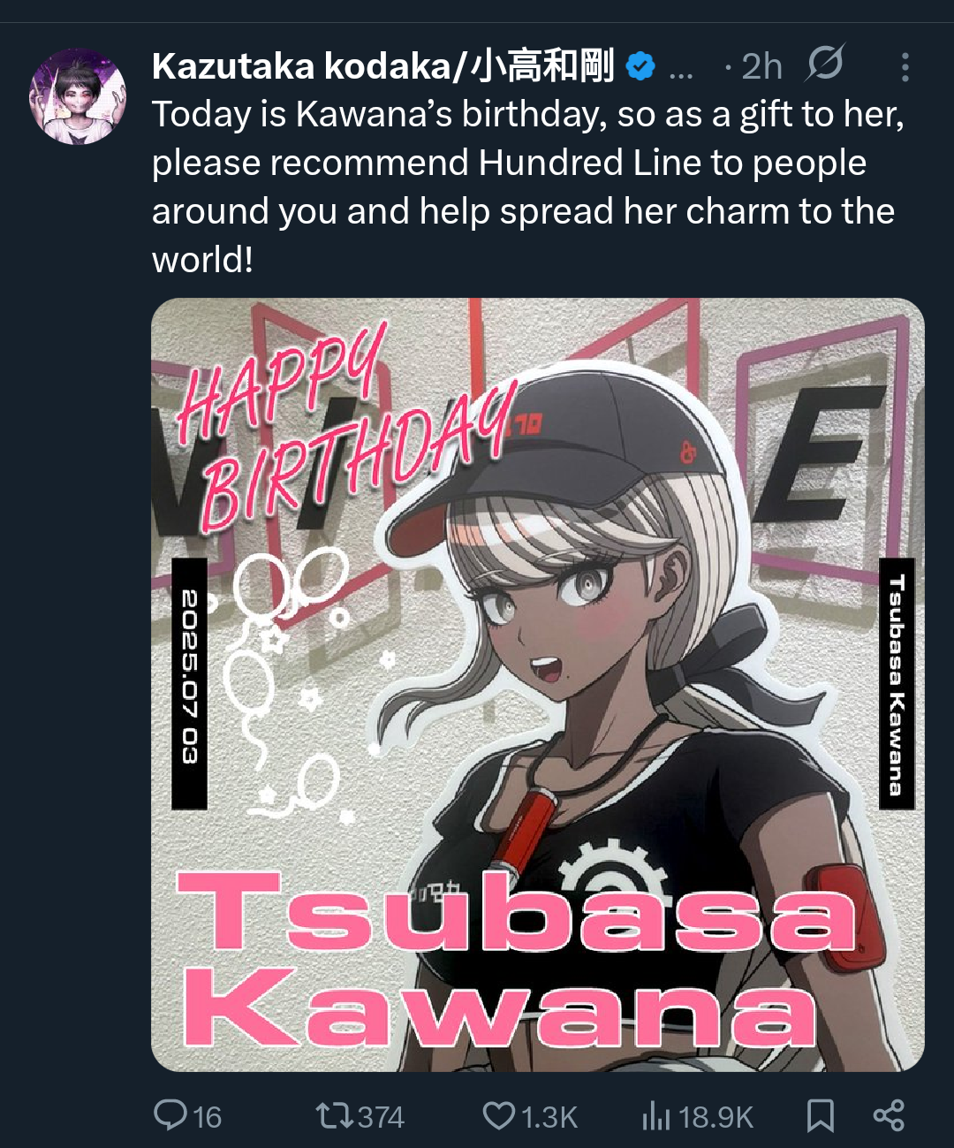Click the blue verified checkmark badge
The height and width of the screenshot is (1148, 954).
pos(640,66)
